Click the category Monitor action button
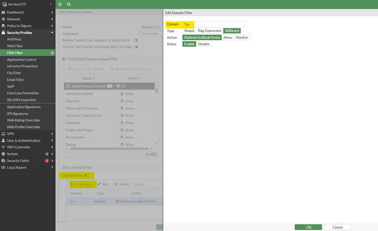The width and height of the screenshot is (378, 231). pyautogui.click(x=96, y=69)
